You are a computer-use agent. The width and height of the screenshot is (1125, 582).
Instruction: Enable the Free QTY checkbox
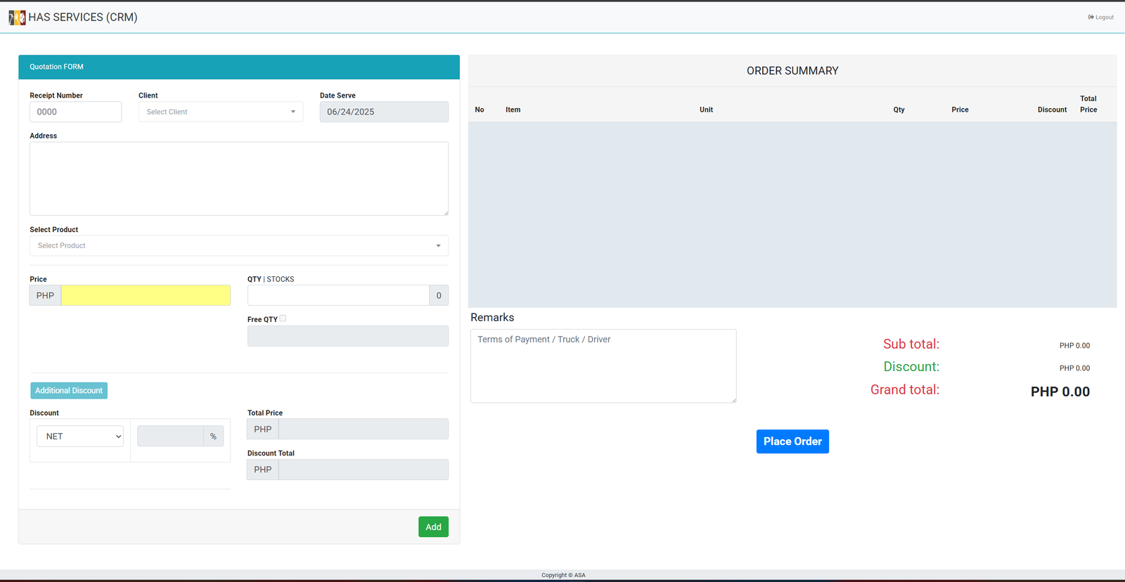(x=283, y=318)
